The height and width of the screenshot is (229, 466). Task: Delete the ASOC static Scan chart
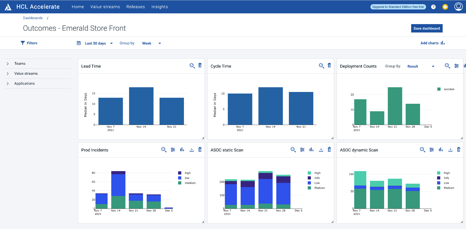pos(329,149)
